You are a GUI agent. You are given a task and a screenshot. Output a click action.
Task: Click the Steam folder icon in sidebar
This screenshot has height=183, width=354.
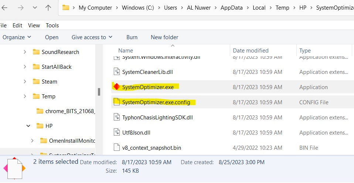pos(36,82)
